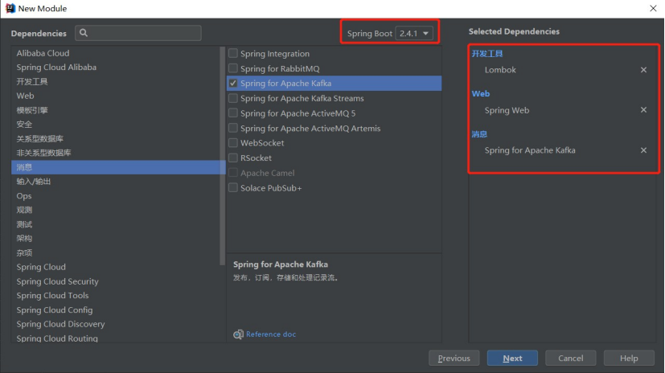Click the search magnifier icon in Dependencies
Image resolution: width=665 pixels, height=373 pixels.
84,33
